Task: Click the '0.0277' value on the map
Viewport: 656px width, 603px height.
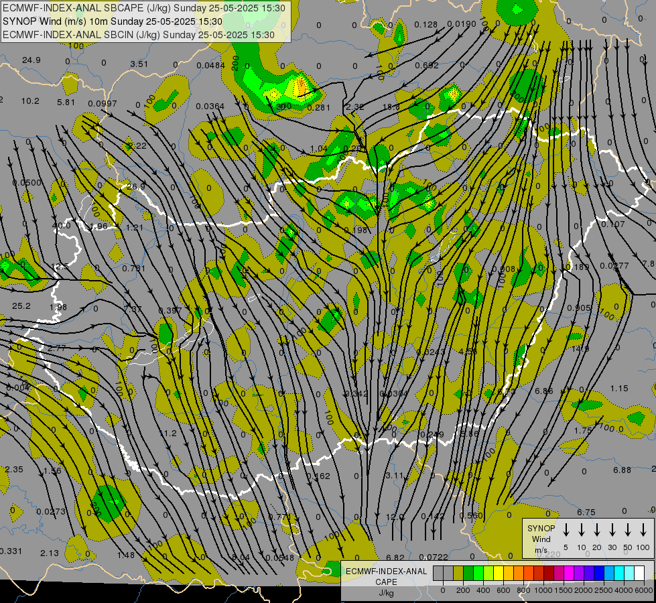Action: pyautogui.click(x=614, y=266)
